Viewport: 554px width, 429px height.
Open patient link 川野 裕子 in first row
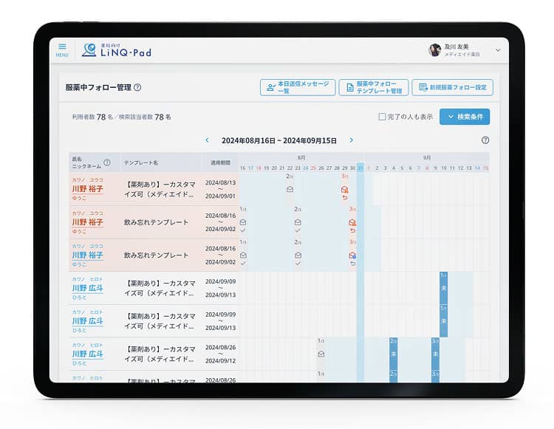point(87,189)
